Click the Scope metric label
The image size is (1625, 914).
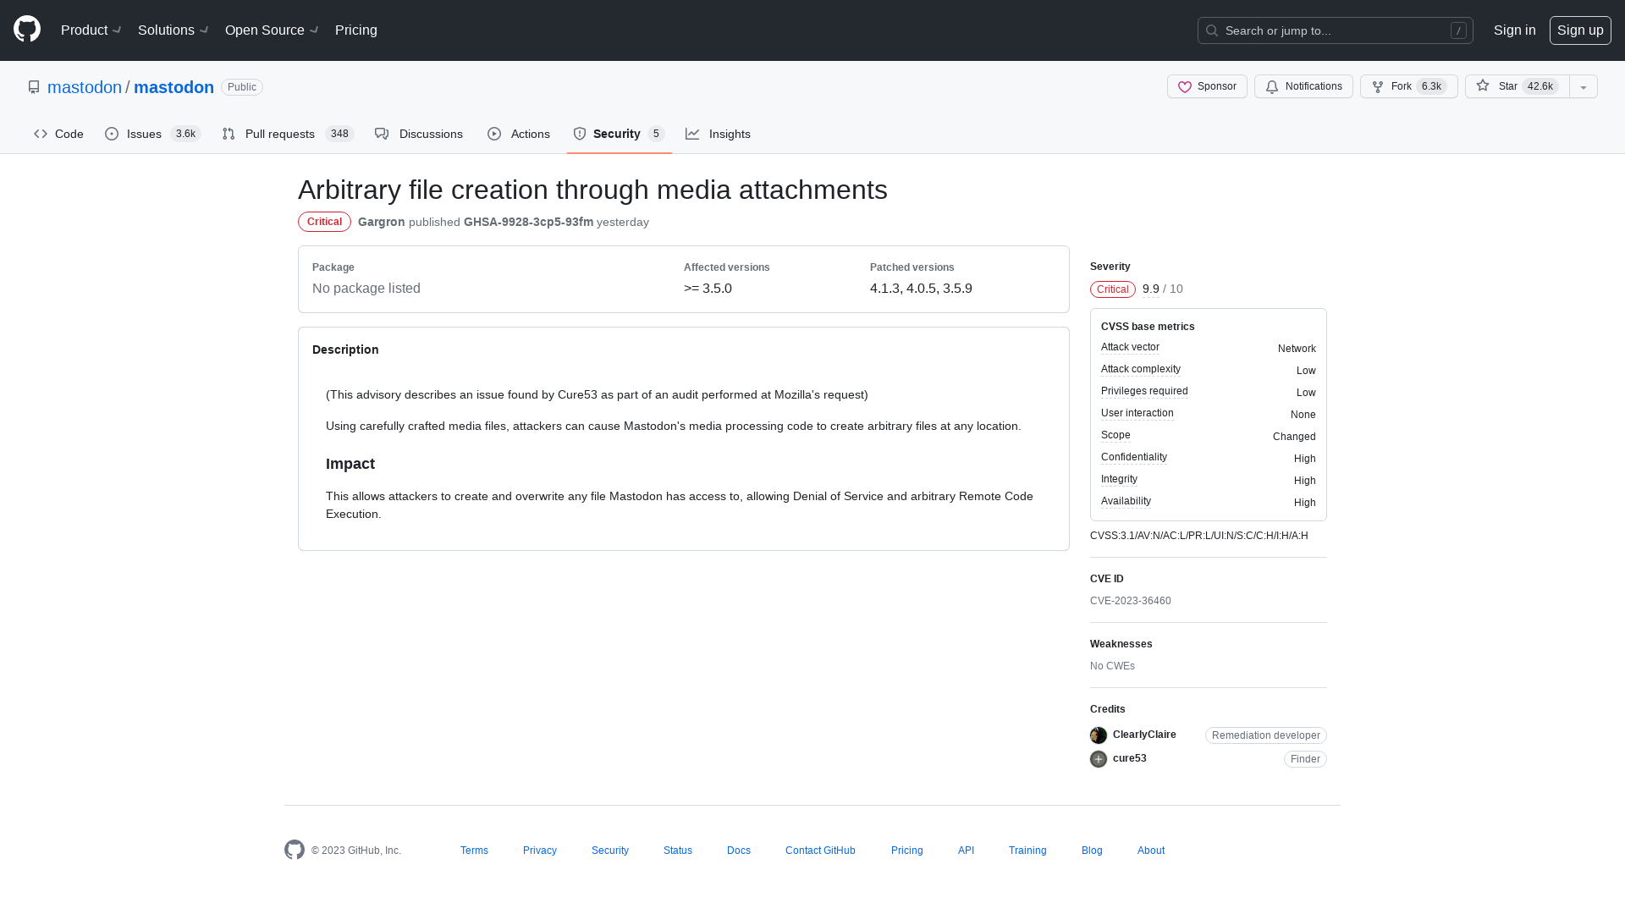click(1115, 435)
